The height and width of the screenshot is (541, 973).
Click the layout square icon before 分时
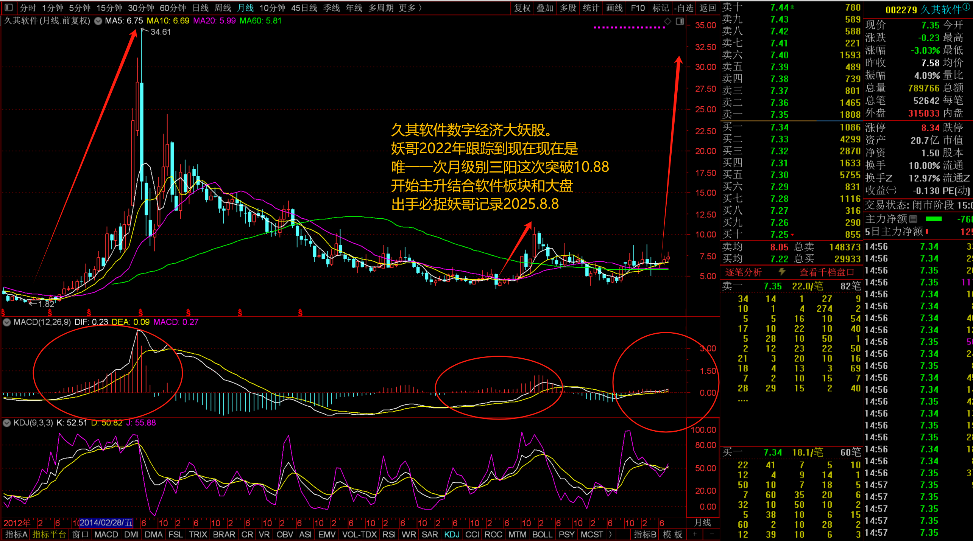tap(9, 7)
